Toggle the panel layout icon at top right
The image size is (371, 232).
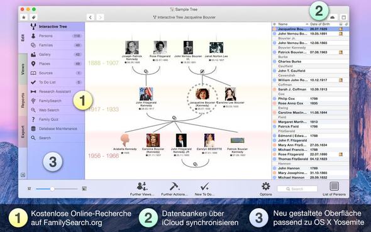pyautogui.click(x=343, y=17)
